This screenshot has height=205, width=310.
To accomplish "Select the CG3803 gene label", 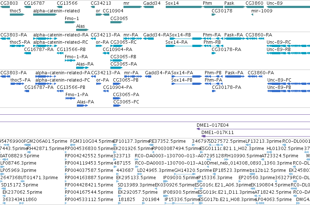I will click(x=9, y=3).
